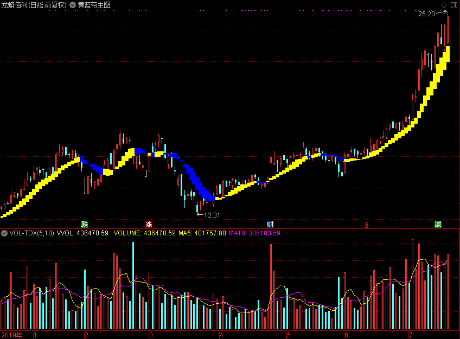Image resolution: width=460 pixels, height=339 pixels.
Task: Click the VVOL: 436470.59 value
Action: point(82,233)
